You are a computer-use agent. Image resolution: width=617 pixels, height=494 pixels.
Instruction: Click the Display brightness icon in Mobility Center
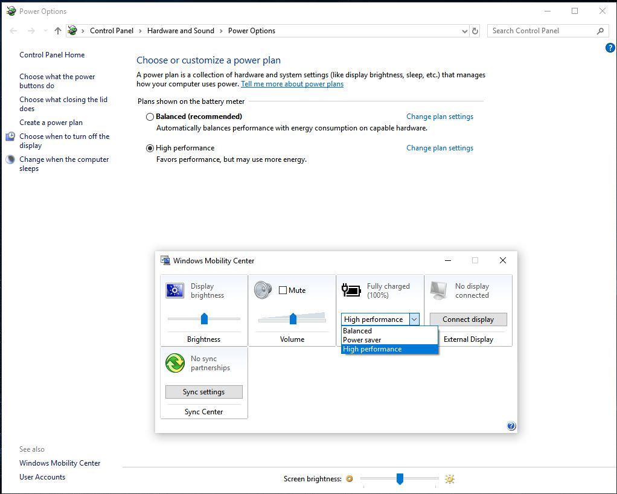pos(174,291)
